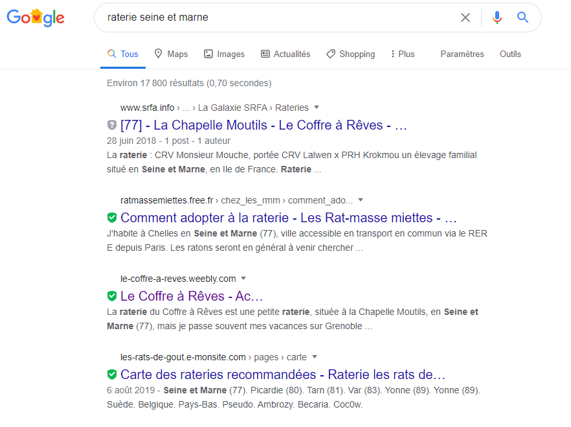This screenshot has height=427, width=571.
Task: Expand the breadcrumb dropdown of the srfa.info result
Action: pyautogui.click(x=315, y=108)
